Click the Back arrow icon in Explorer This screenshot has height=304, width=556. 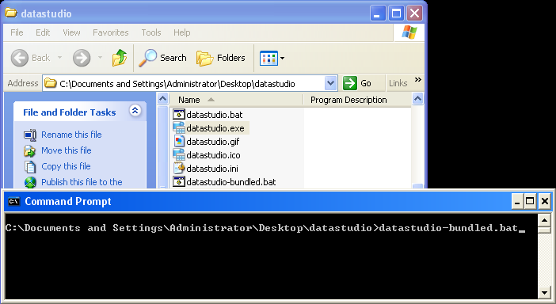(20, 58)
